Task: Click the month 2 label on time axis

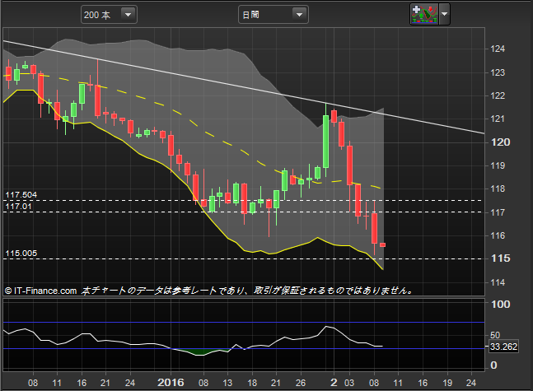Action: [x=334, y=383]
